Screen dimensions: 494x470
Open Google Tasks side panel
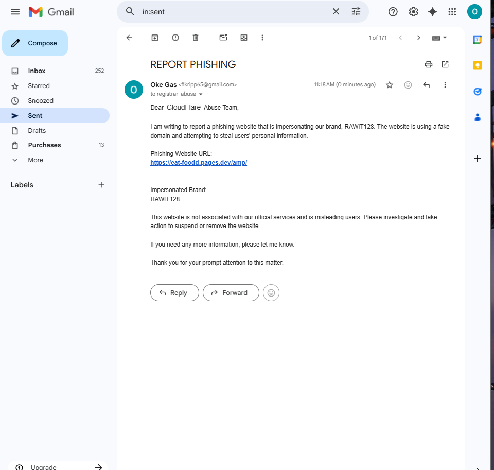[478, 92]
